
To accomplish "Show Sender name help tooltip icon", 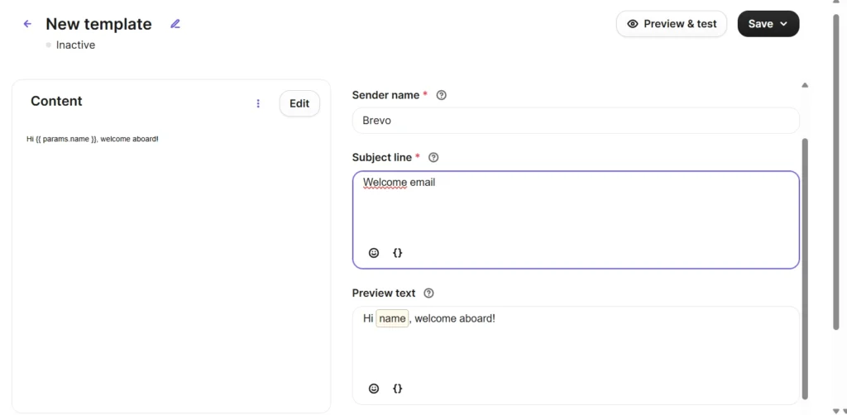I will coord(442,95).
